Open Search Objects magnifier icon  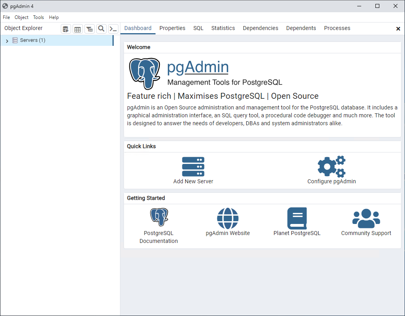101,29
